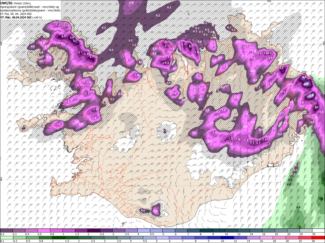Select the '3.3' value on the north coast
This screenshot has height=243, width=325.
tap(190, 47)
